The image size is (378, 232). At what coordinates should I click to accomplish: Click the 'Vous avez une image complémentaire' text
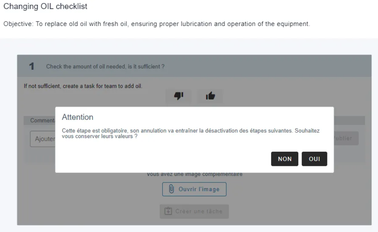(195, 174)
